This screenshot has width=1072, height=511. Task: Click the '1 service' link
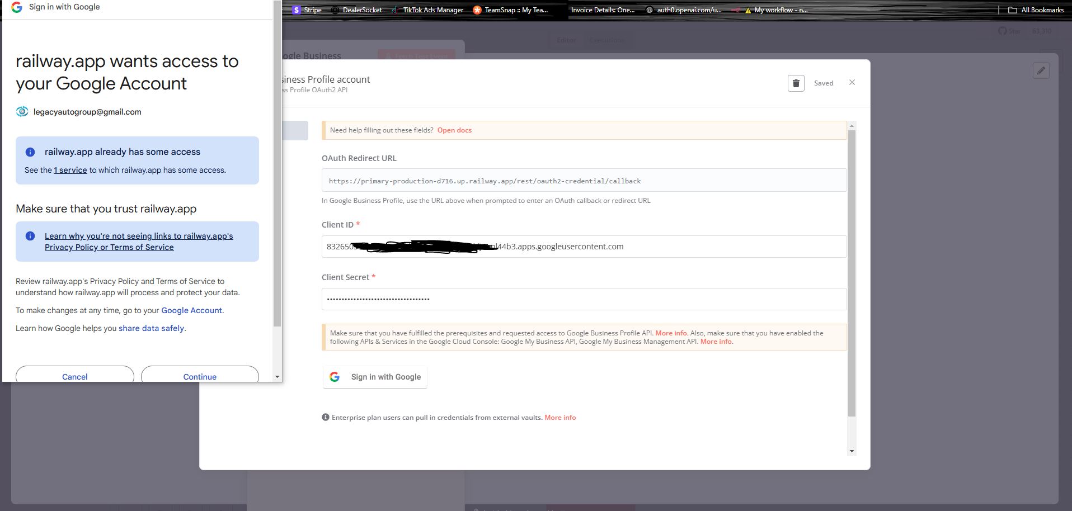tap(70, 170)
